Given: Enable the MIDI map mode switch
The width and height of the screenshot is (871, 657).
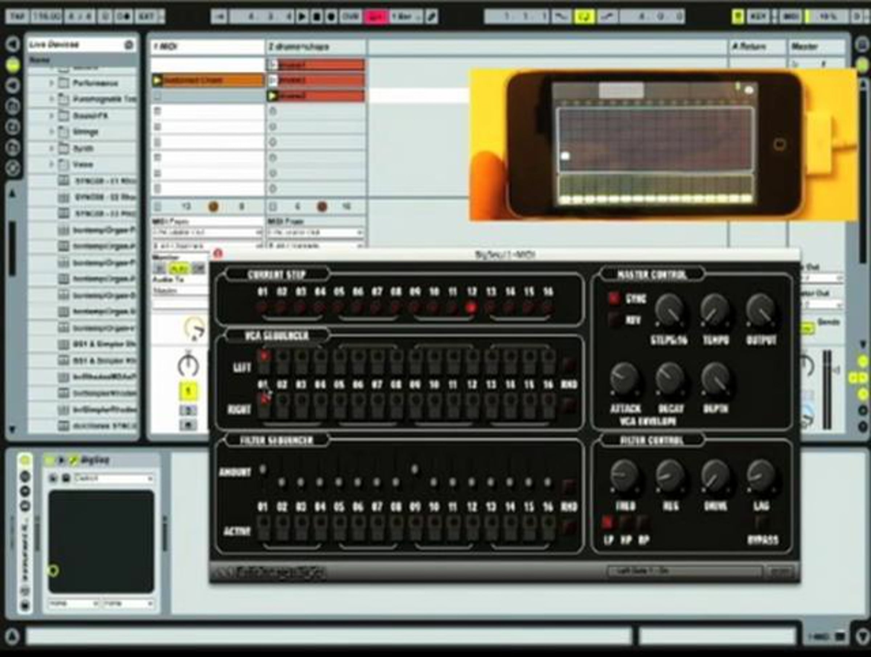Looking at the screenshot, I should point(790,17).
